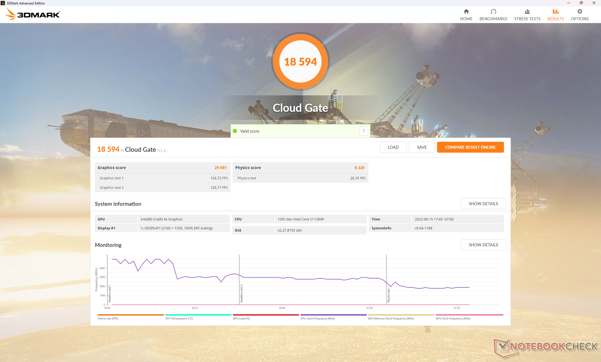Open Options via the gear icon
Screen dimensions: 601x362
(x=579, y=12)
